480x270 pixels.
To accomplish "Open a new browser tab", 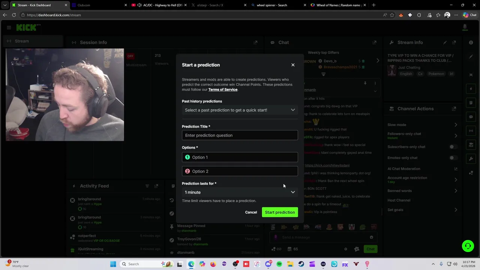I will (x=373, y=5).
